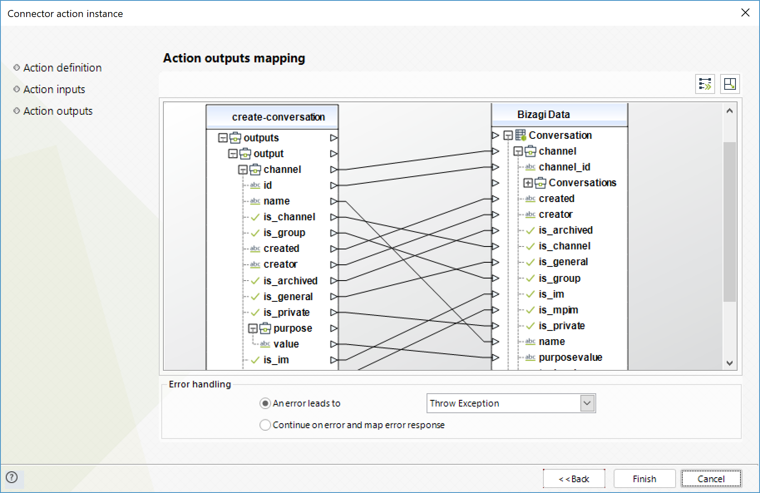Click the connector arrow of value
This screenshot has height=493, width=760.
(x=334, y=344)
